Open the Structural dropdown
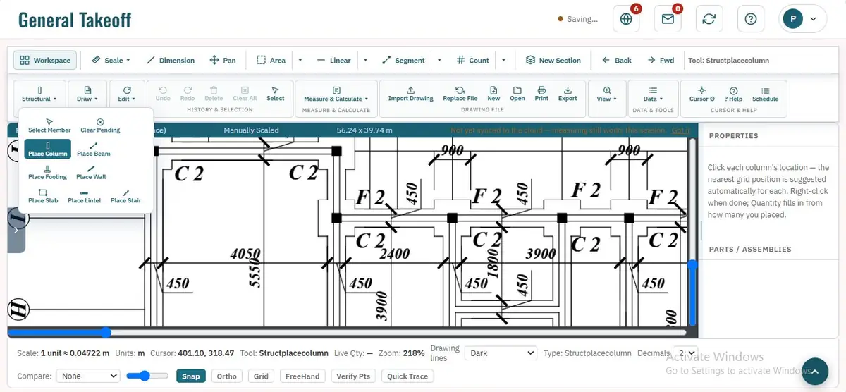This screenshot has height=392, width=846. [39, 94]
